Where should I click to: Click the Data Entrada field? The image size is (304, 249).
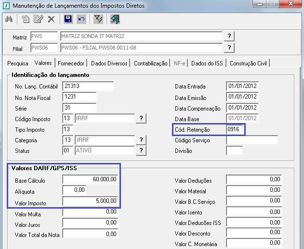(242, 86)
